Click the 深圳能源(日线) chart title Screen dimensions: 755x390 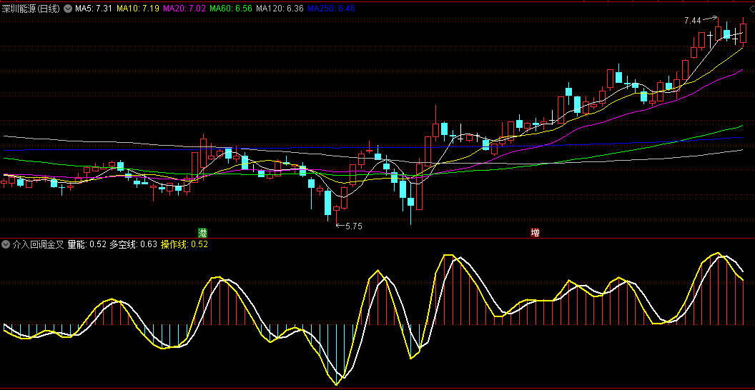coord(31,9)
